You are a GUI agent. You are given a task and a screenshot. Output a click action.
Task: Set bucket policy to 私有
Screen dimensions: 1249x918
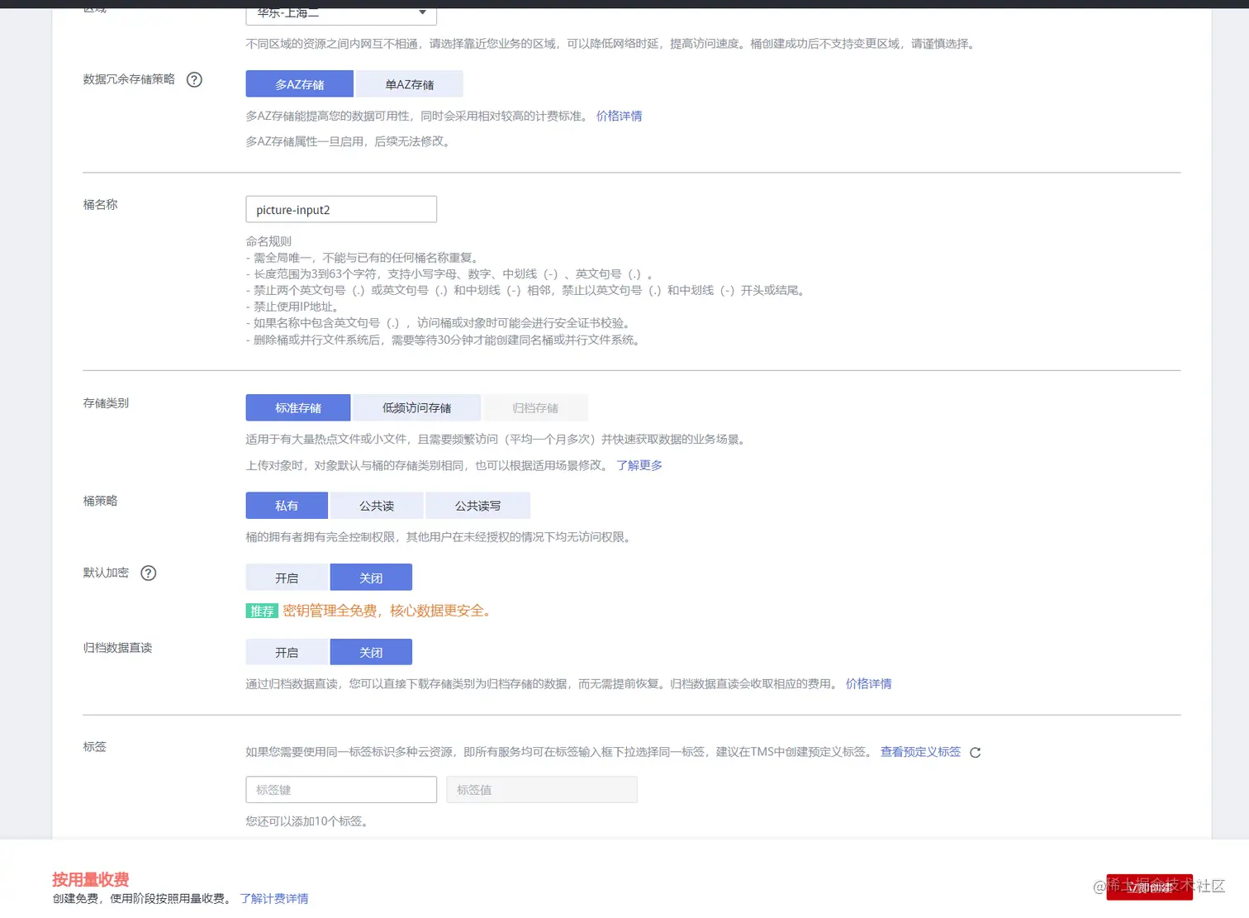coord(287,505)
